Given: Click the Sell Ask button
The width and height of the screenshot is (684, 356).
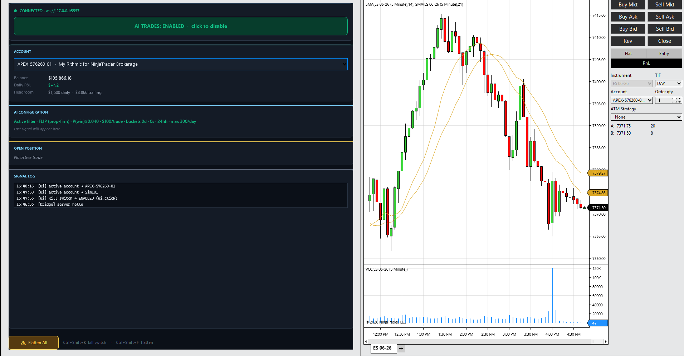Looking at the screenshot, I should pyautogui.click(x=665, y=17).
